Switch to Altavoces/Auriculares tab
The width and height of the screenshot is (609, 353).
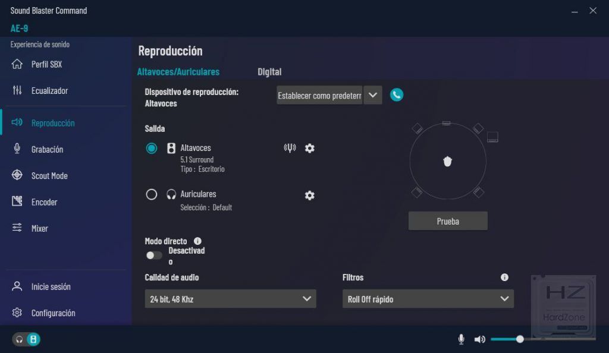point(178,72)
